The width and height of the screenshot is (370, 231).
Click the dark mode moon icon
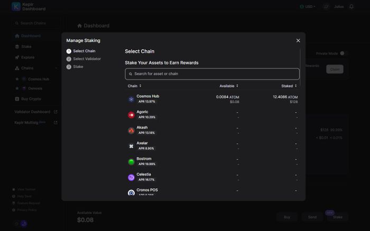point(24,224)
